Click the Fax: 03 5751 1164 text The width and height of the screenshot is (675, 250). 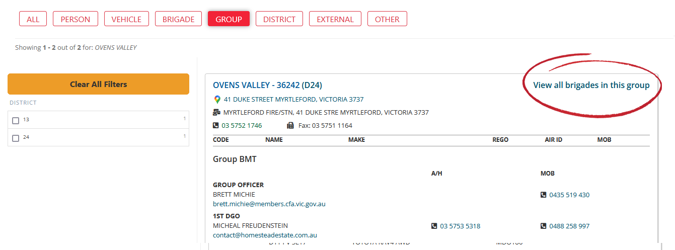(324, 126)
